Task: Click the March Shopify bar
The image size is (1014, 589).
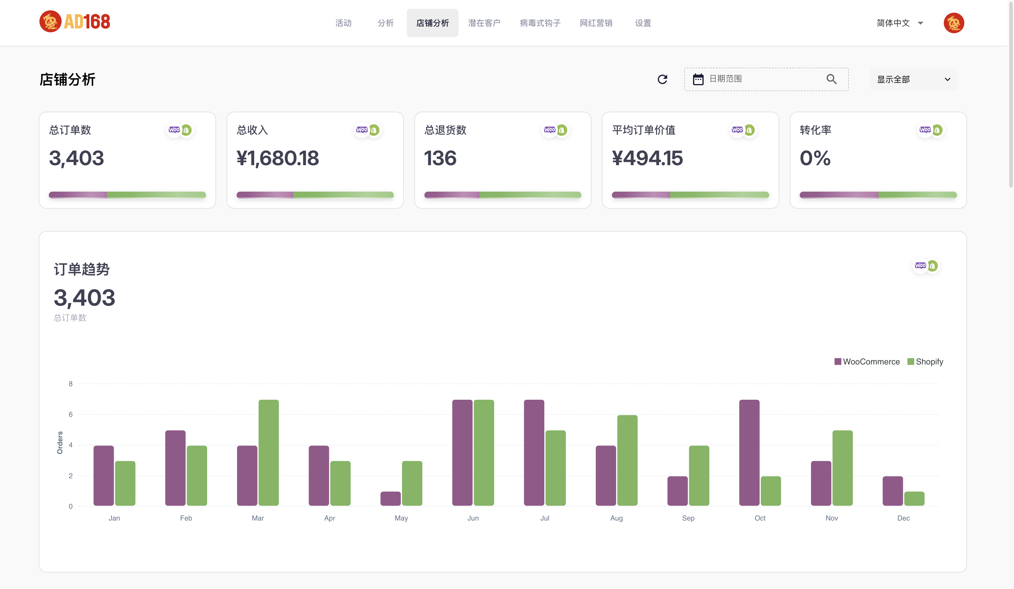Action: coord(268,453)
